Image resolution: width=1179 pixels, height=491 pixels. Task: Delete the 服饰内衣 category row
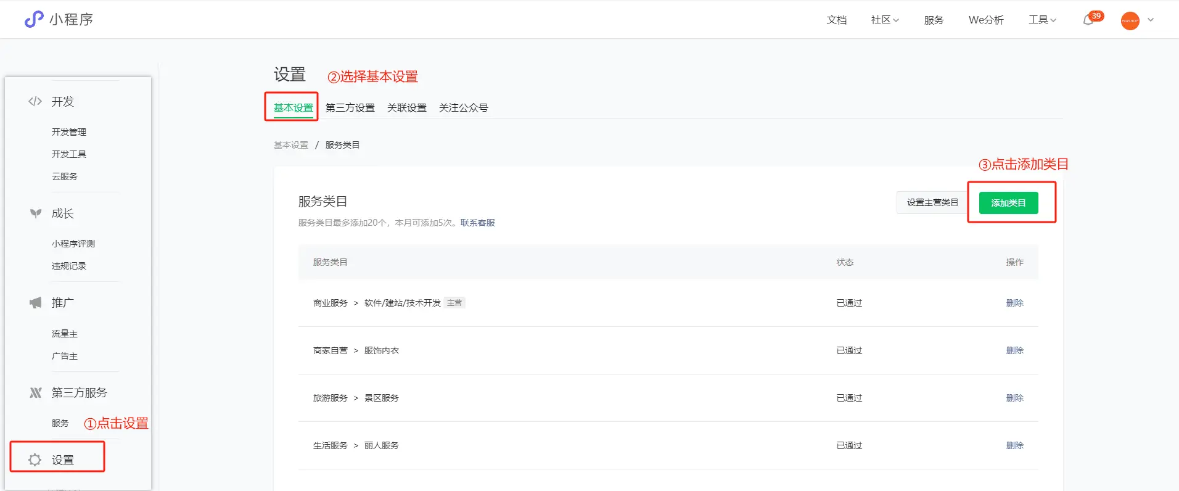1014,350
